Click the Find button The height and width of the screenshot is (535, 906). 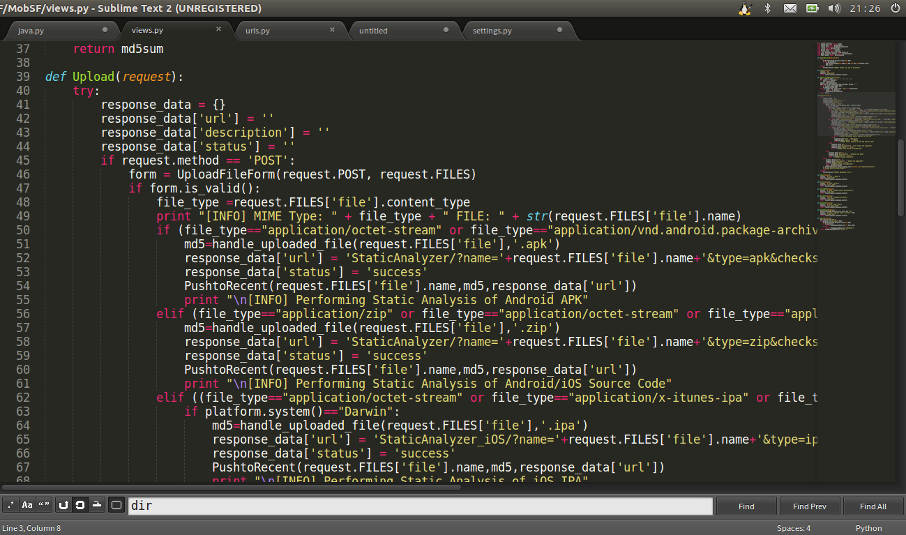(746, 506)
